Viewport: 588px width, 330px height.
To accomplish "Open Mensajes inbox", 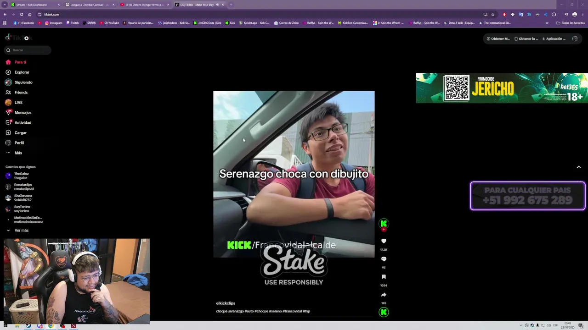I will click(18, 112).
